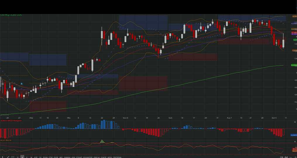The height and width of the screenshot is (158, 297).
Task: Open the ΛΑΜΔΑ symbol tab
Action: click(x=67, y=157)
